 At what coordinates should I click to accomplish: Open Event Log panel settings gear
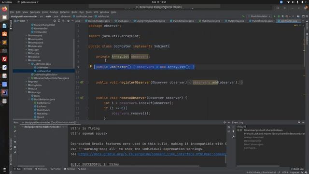pos(299,122)
